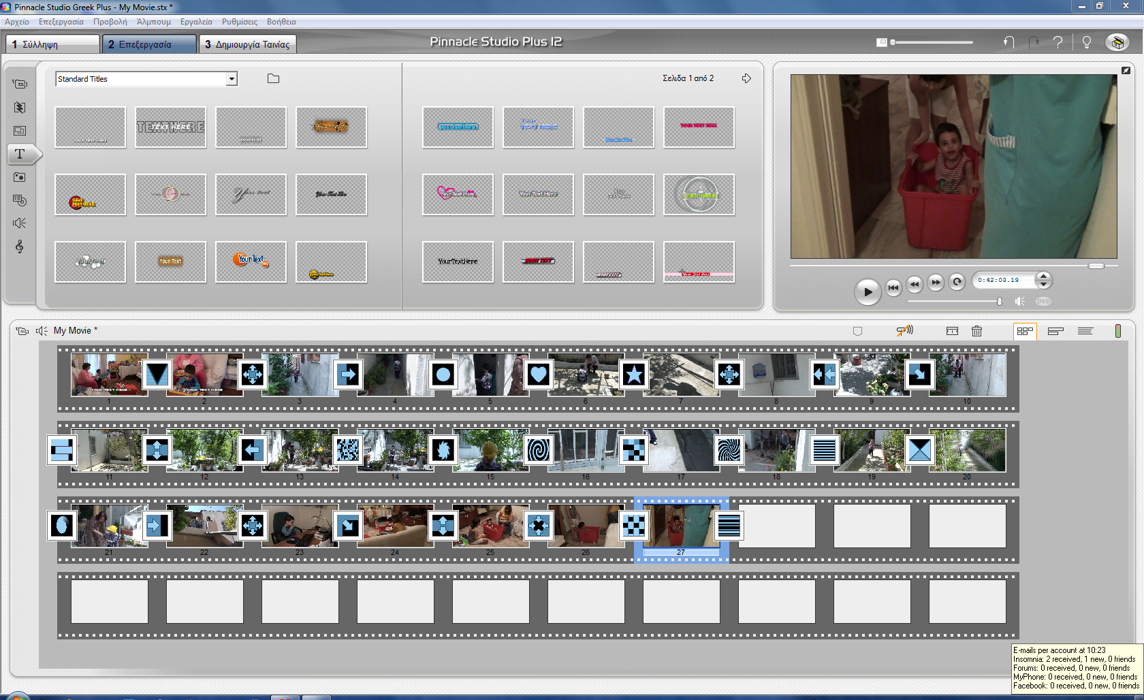This screenshot has height=700, width=1144.
Task: Switch to the 1 Σύλληψη tab
Action: 53,44
